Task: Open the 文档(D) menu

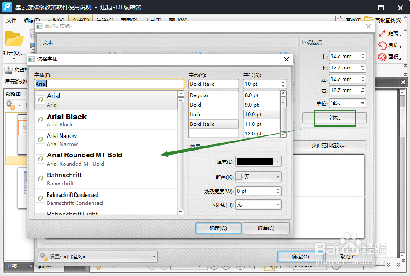Action: (80, 20)
